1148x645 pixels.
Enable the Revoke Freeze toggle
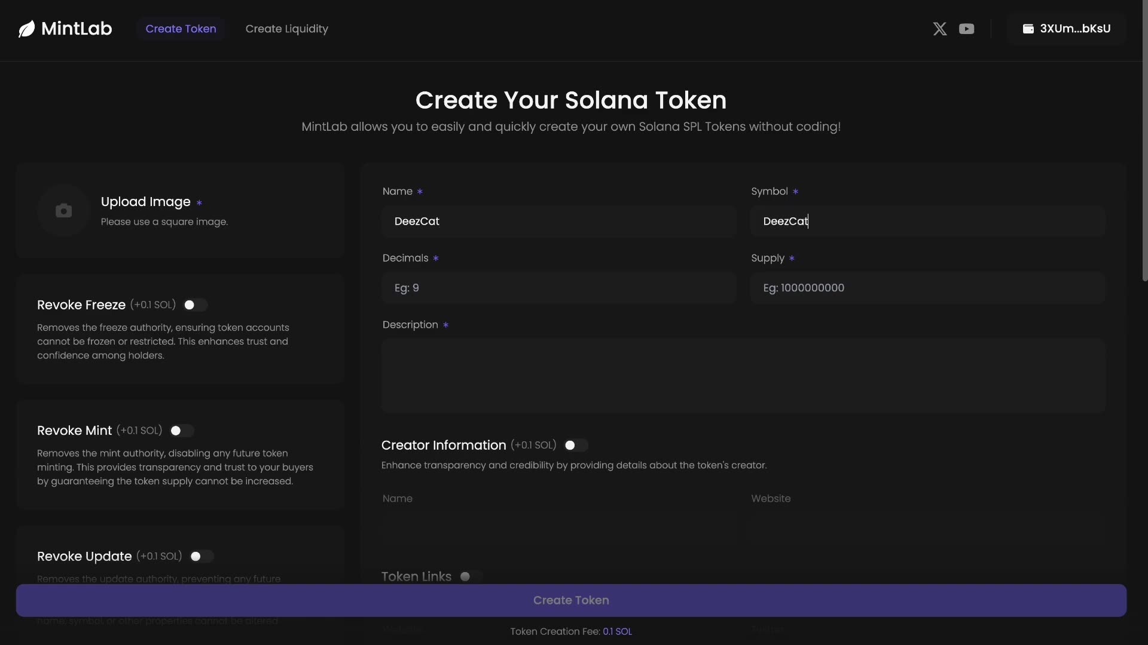[x=194, y=305]
